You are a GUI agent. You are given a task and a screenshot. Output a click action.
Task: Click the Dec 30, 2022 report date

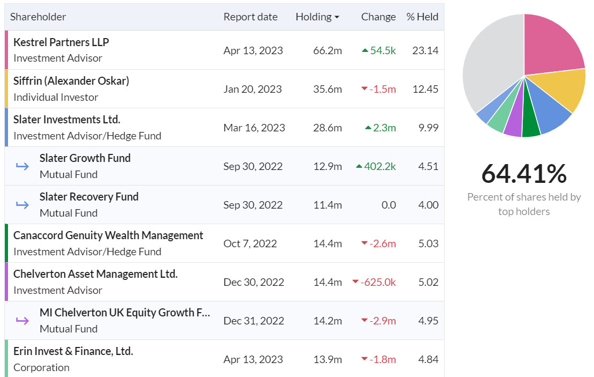tap(254, 282)
